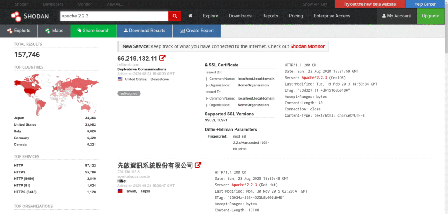Click the self-signed tag

(x=129, y=93)
